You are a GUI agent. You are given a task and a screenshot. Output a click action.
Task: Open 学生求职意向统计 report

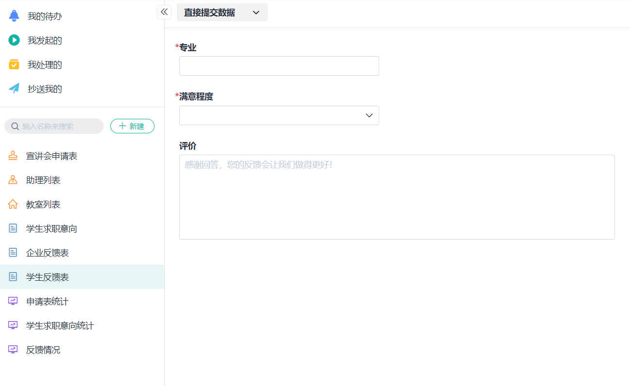pyautogui.click(x=60, y=325)
